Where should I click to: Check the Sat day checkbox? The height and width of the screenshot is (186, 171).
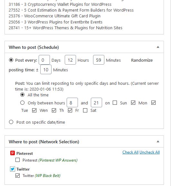tap(85, 110)
